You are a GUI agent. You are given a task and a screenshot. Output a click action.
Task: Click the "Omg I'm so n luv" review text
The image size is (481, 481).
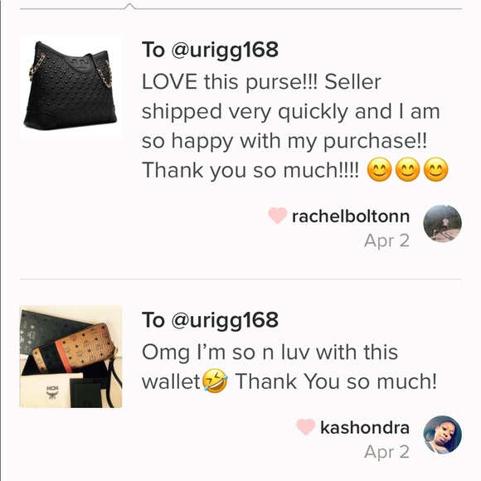[x=289, y=367]
